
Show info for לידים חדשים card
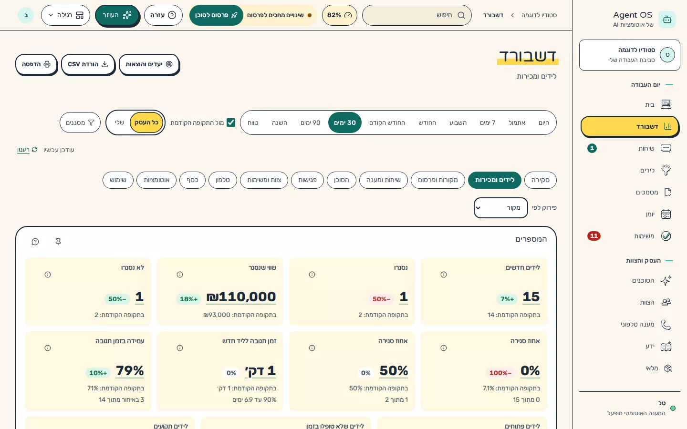444,275
